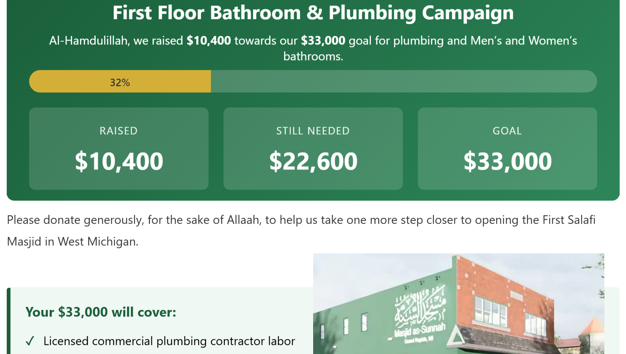Click the $22,600 still needed amount

click(313, 161)
